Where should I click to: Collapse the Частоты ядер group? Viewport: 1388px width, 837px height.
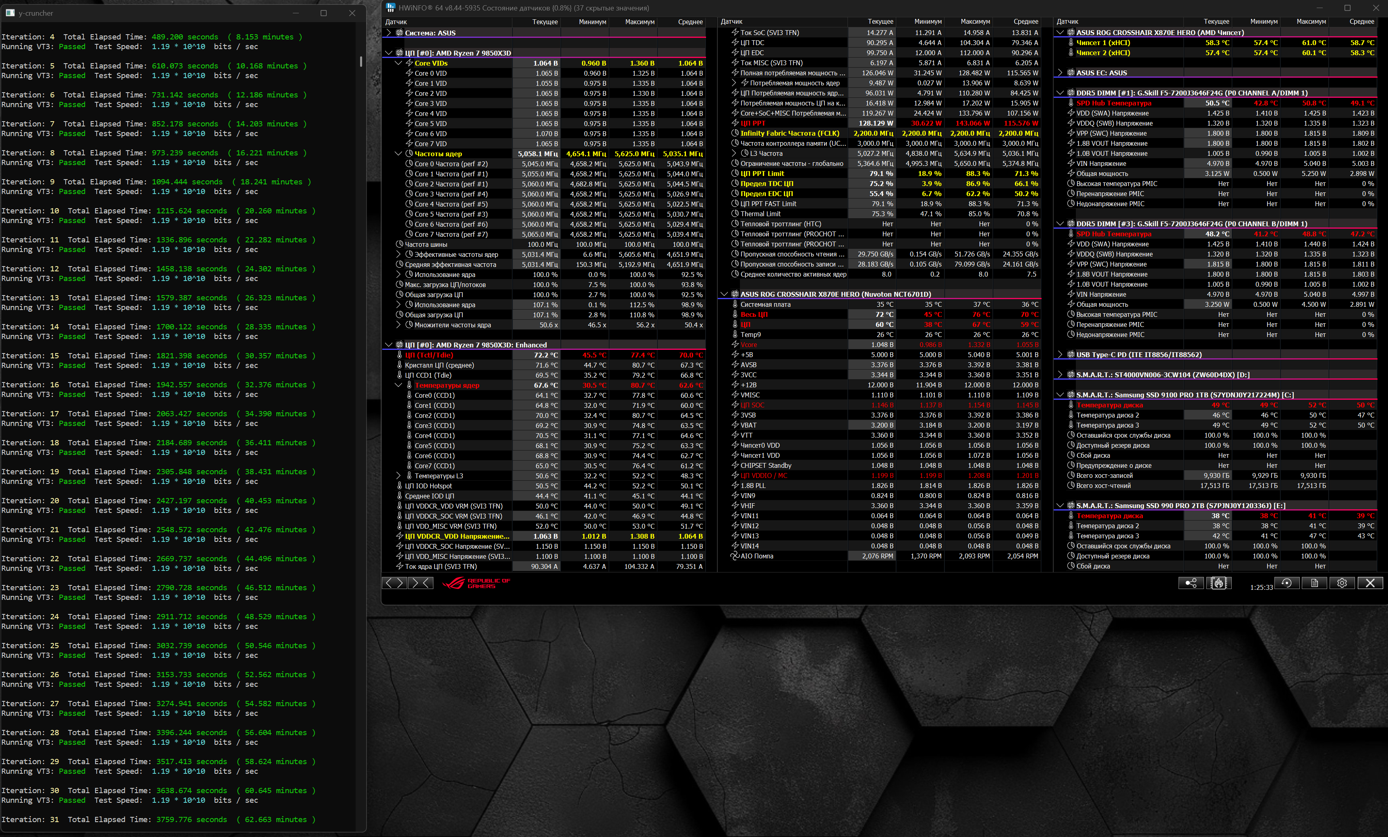(x=398, y=154)
